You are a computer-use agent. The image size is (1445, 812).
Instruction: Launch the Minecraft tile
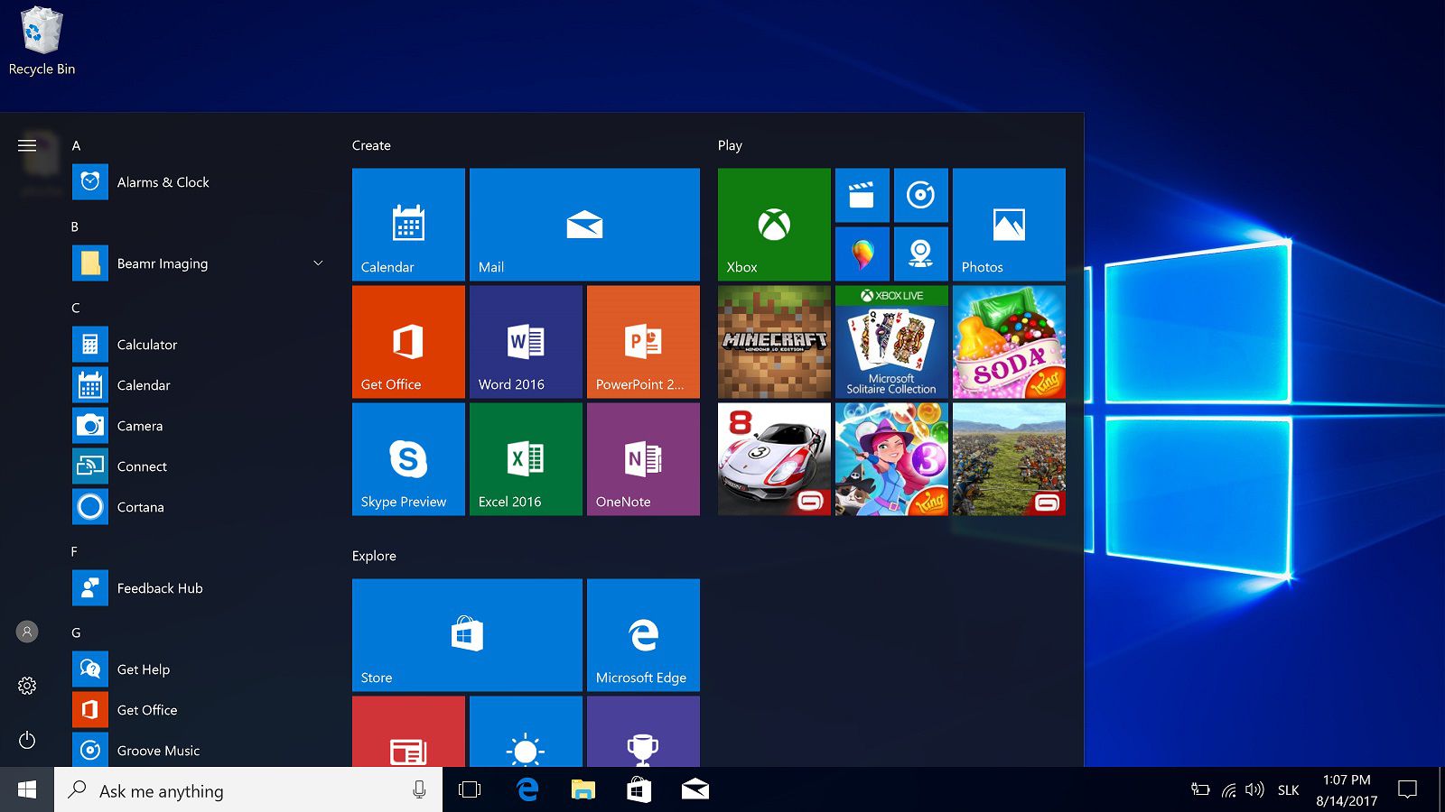774,342
